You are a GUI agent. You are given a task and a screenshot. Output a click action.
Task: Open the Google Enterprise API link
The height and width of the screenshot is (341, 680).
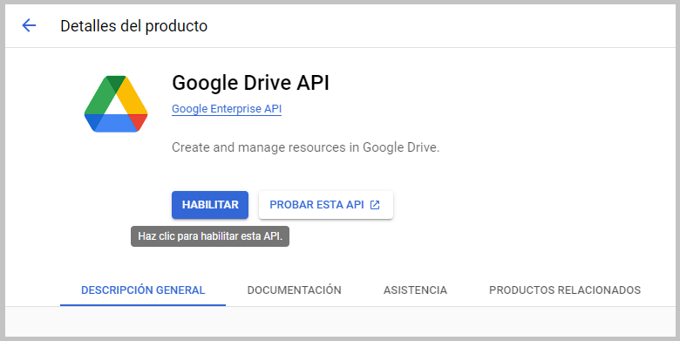click(x=227, y=109)
